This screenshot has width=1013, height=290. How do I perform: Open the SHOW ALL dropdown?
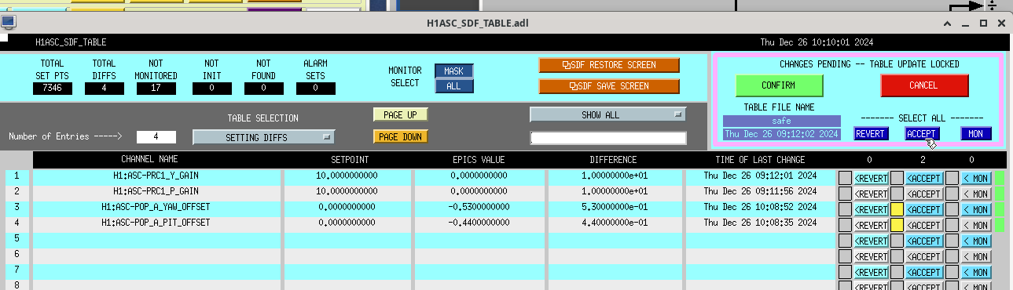click(x=608, y=114)
